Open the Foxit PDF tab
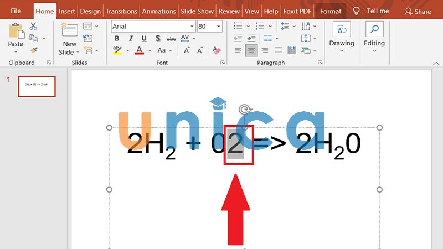 coord(297,11)
